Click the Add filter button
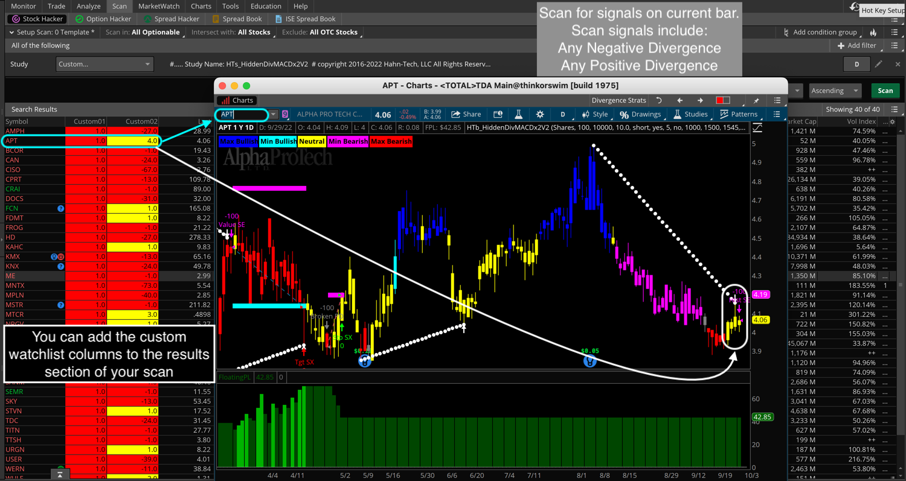 (856, 45)
